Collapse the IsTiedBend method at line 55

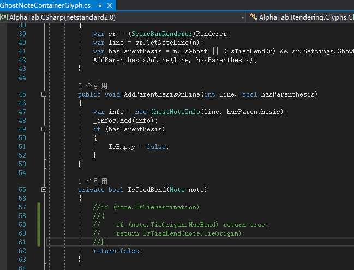[x=44, y=190]
